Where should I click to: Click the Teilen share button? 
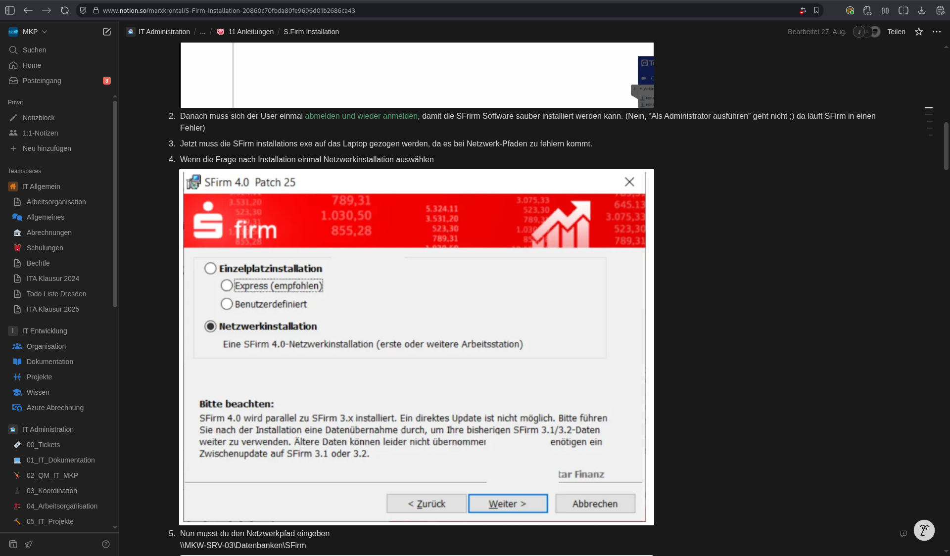coord(896,32)
